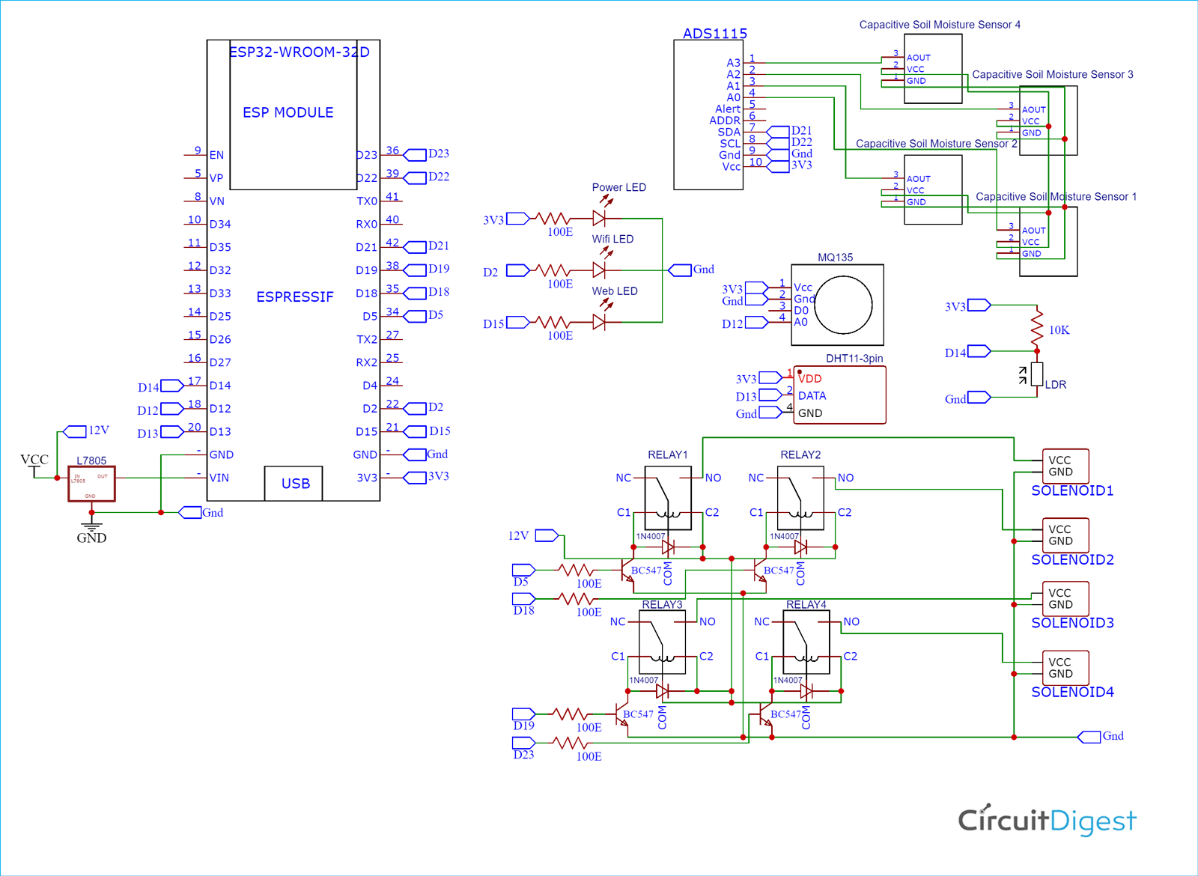This screenshot has width=1198, height=876.
Task: Click the DHT11-3pin sensor block
Action: coord(839,395)
